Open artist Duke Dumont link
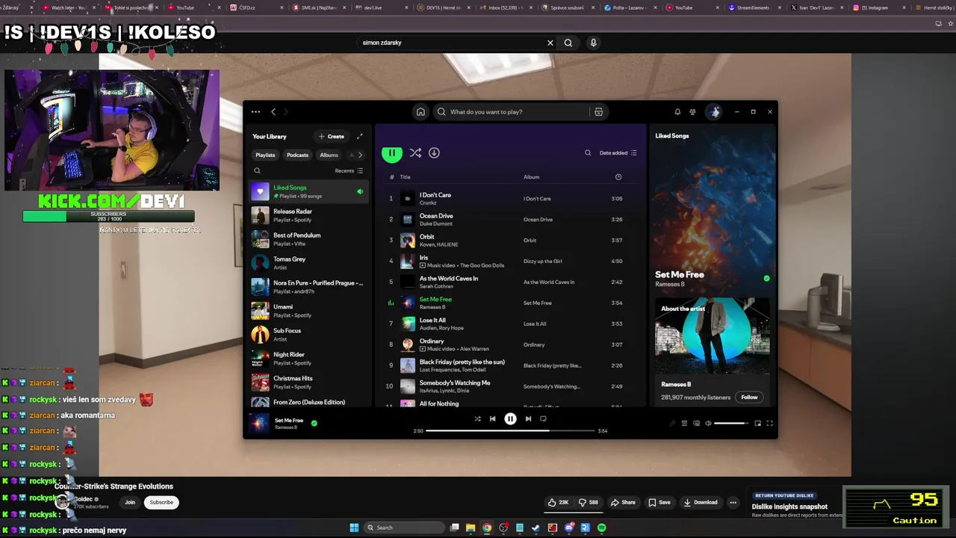 436,223
